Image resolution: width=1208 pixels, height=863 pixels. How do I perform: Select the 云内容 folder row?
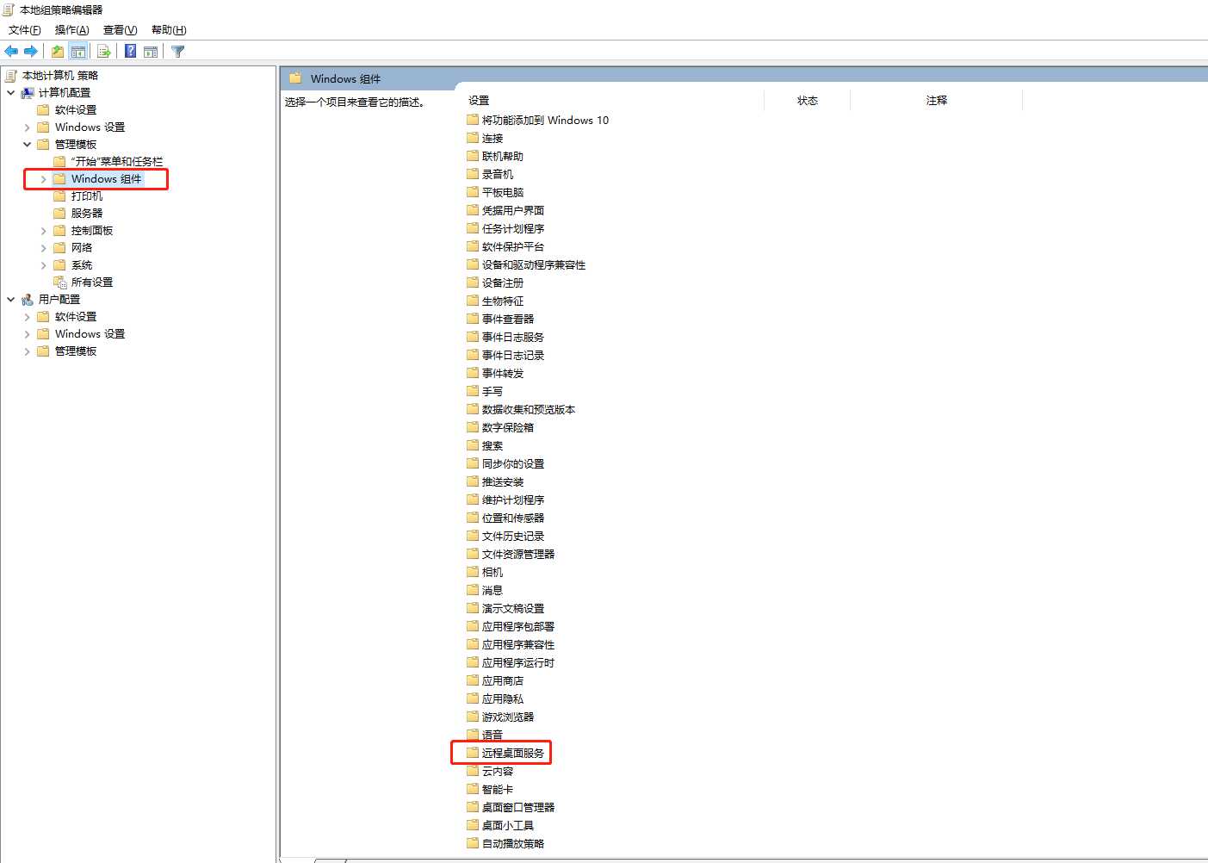[x=490, y=771]
